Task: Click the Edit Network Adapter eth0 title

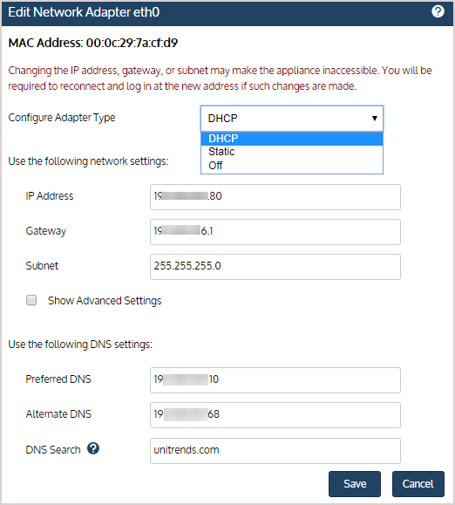Action: (84, 12)
